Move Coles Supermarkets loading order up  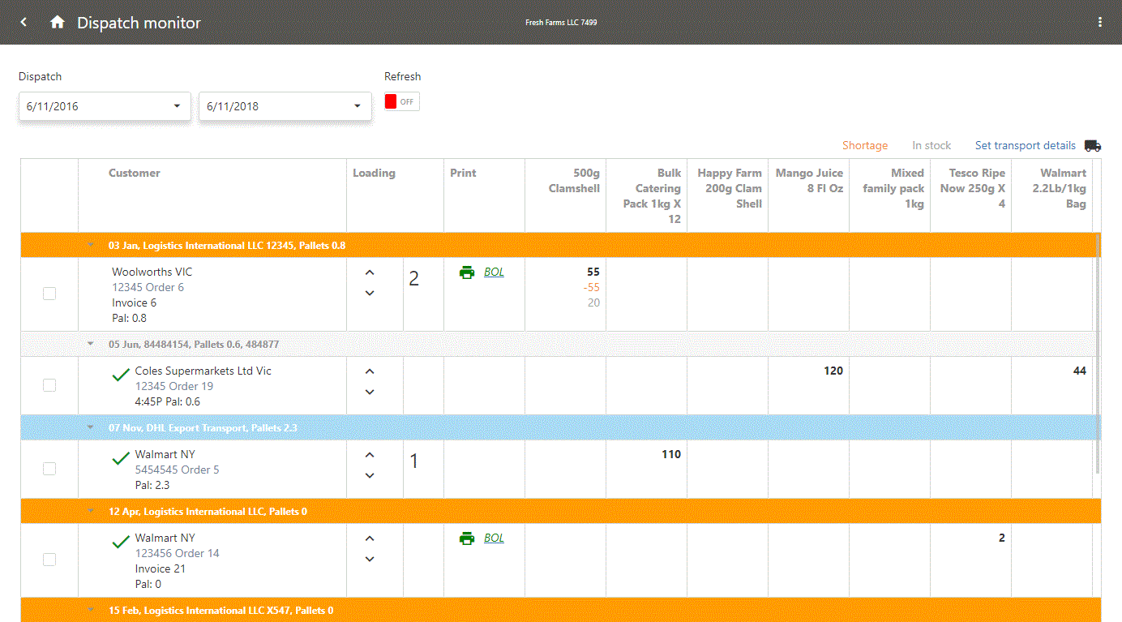[370, 371]
